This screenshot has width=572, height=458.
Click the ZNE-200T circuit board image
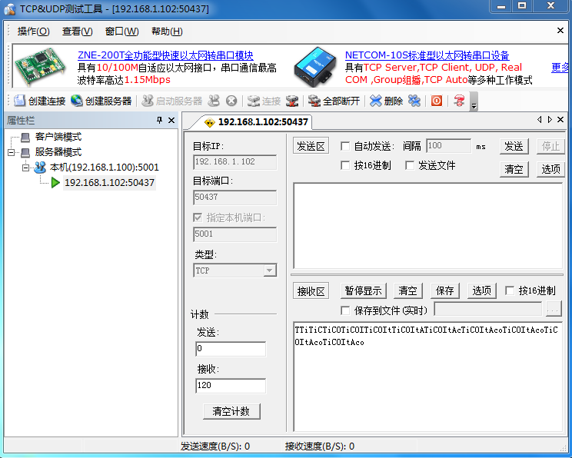point(40,66)
